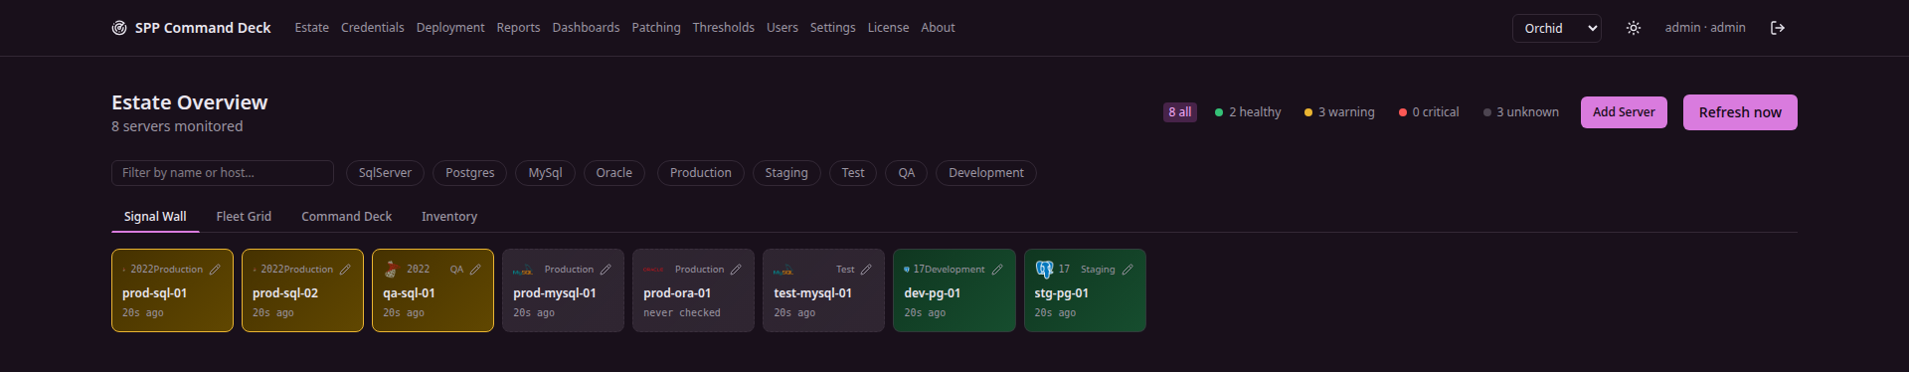1909x372 pixels.
Task: Toggle the Production filter chip
Action: click(x=701, y=173)
